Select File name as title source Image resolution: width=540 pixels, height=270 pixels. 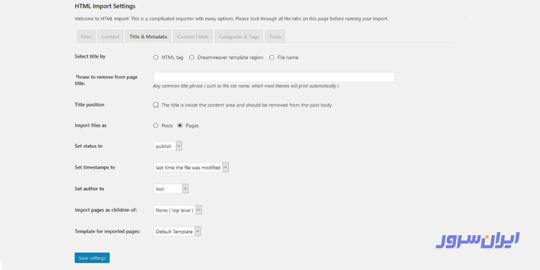(272, 58)
